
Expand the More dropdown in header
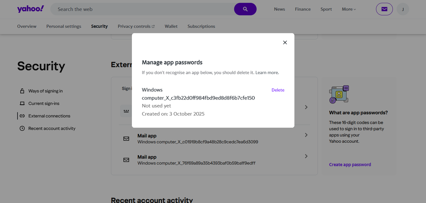349,9
